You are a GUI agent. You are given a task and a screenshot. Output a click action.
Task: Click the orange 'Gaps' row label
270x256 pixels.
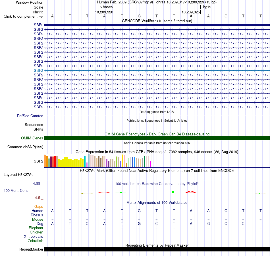[39, 207]
